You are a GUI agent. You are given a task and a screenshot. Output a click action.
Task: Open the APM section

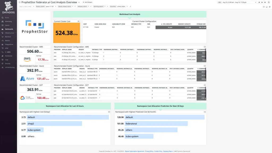point(7,48)
